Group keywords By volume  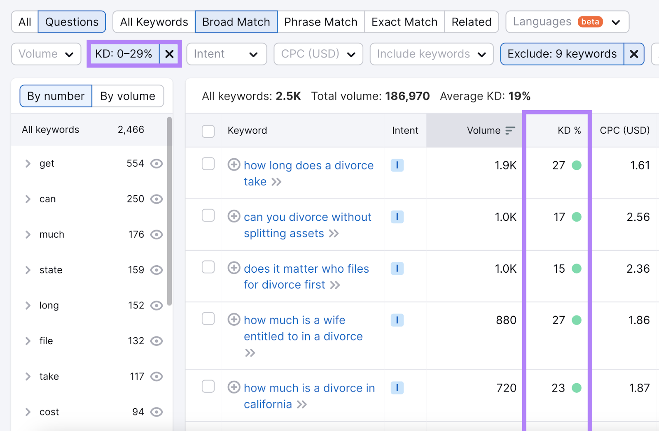[128, 96]
